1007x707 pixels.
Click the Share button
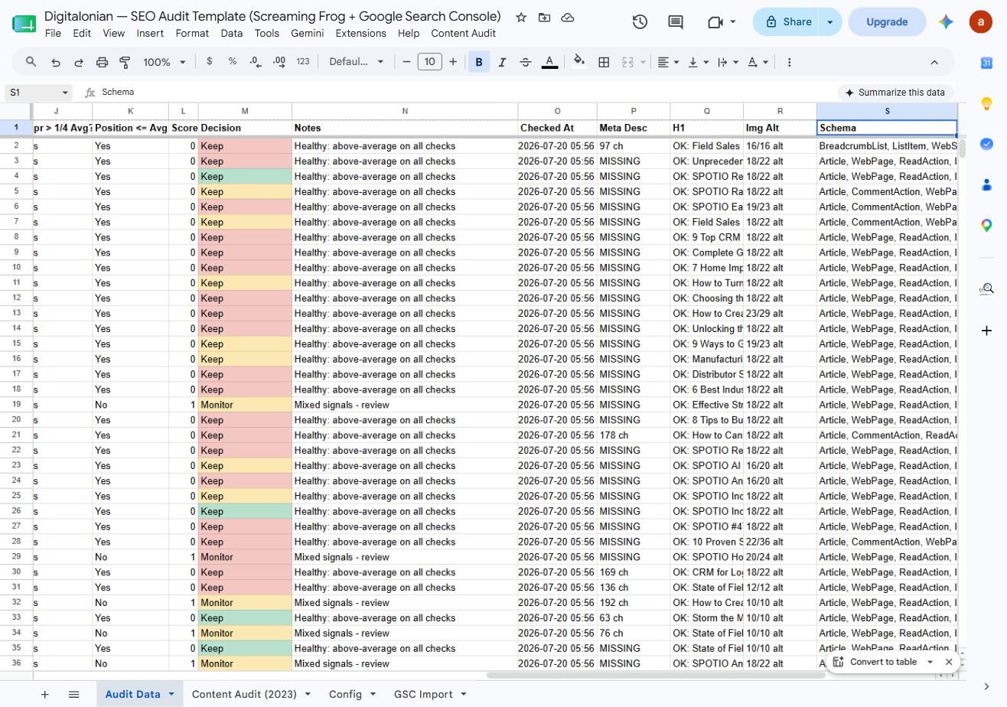tap(786, 22)
